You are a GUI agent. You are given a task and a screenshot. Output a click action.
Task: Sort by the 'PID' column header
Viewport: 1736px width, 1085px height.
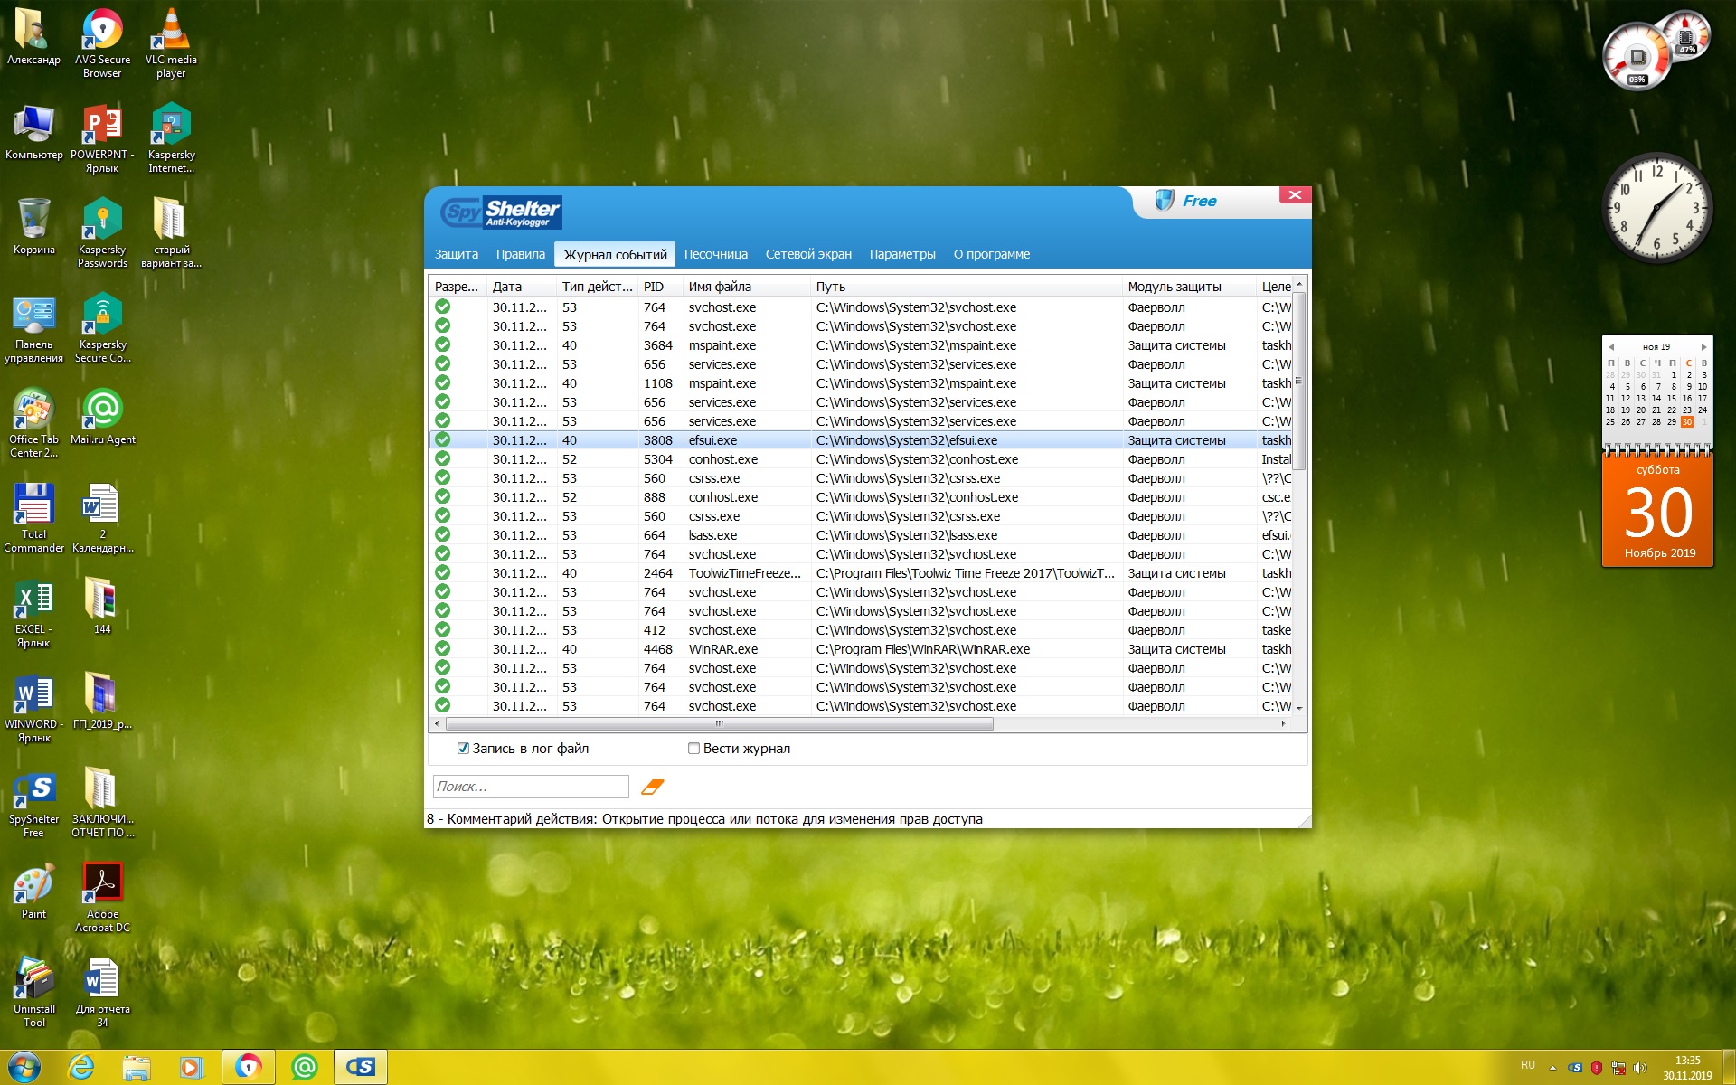pos(654,287)
